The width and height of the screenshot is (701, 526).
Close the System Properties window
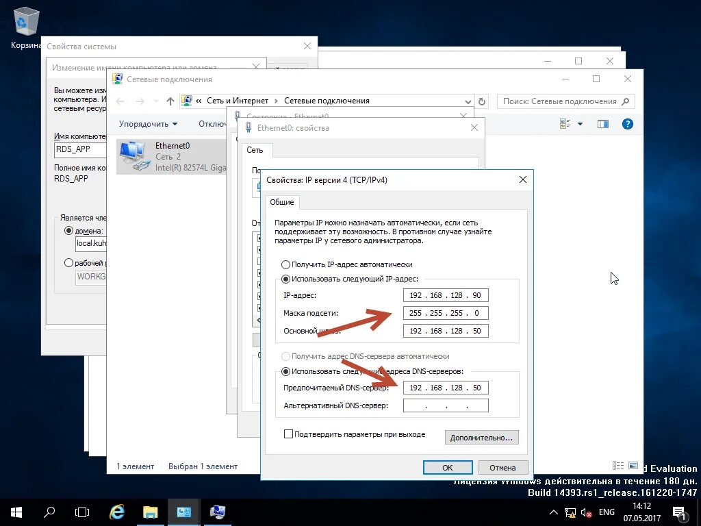tap(307, 46)
